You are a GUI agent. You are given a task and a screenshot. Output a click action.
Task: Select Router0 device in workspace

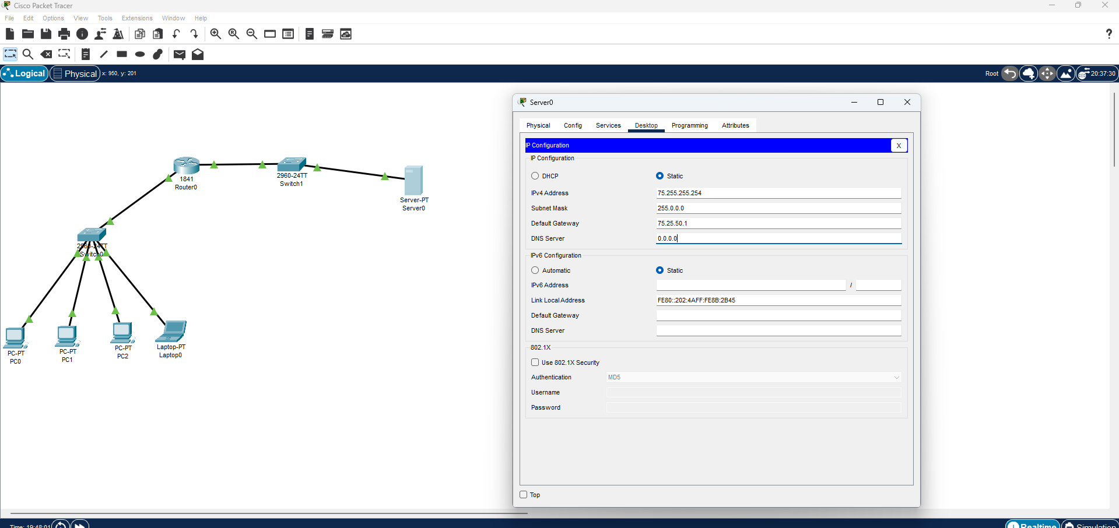187,166
